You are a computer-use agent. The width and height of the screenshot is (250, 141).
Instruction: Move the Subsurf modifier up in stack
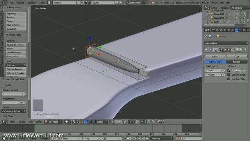point(237,50)
